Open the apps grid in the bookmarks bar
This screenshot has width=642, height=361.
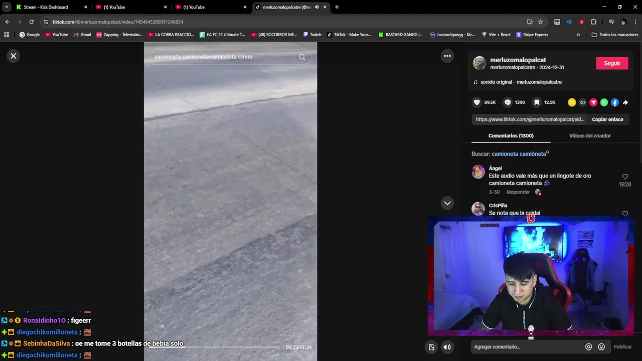pyautogui.click(x=7, y=35)
